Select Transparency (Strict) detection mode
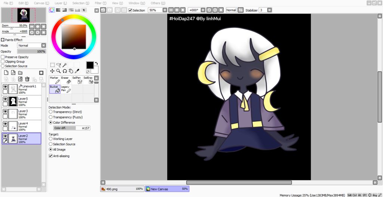 51,112
